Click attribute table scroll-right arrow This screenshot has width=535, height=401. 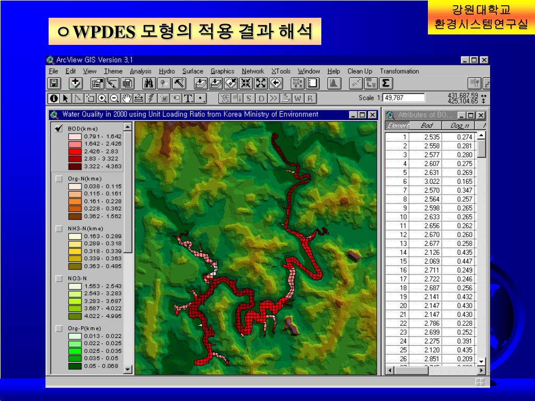point(481,370)
